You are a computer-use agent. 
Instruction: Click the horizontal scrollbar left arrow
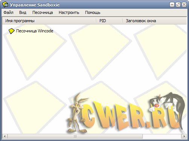tap(5, 136)
